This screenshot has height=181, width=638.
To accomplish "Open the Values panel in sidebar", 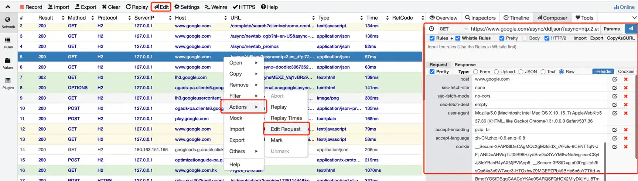I will tap(8, 63).
